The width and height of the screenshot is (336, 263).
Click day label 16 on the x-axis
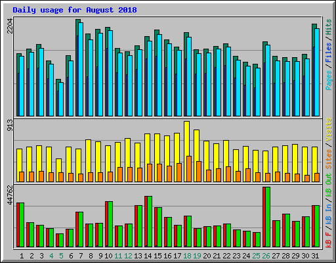(167, 256)
